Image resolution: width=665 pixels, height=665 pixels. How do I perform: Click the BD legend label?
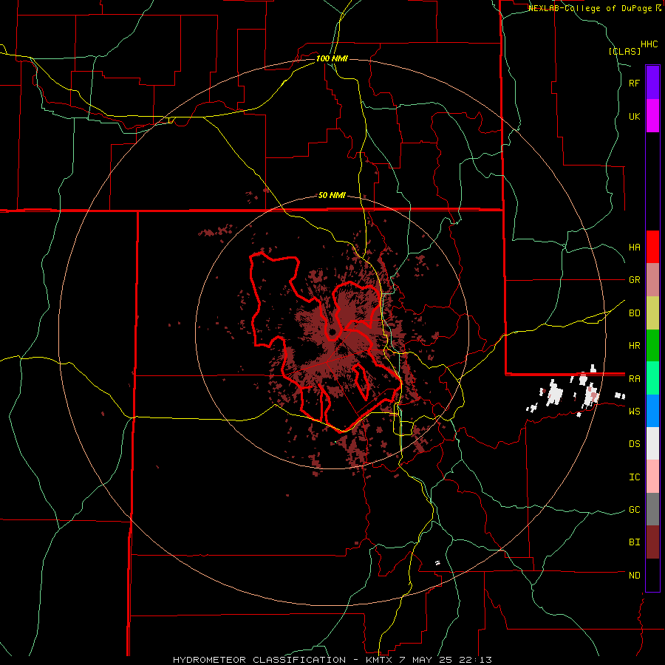tap(634, 313)
